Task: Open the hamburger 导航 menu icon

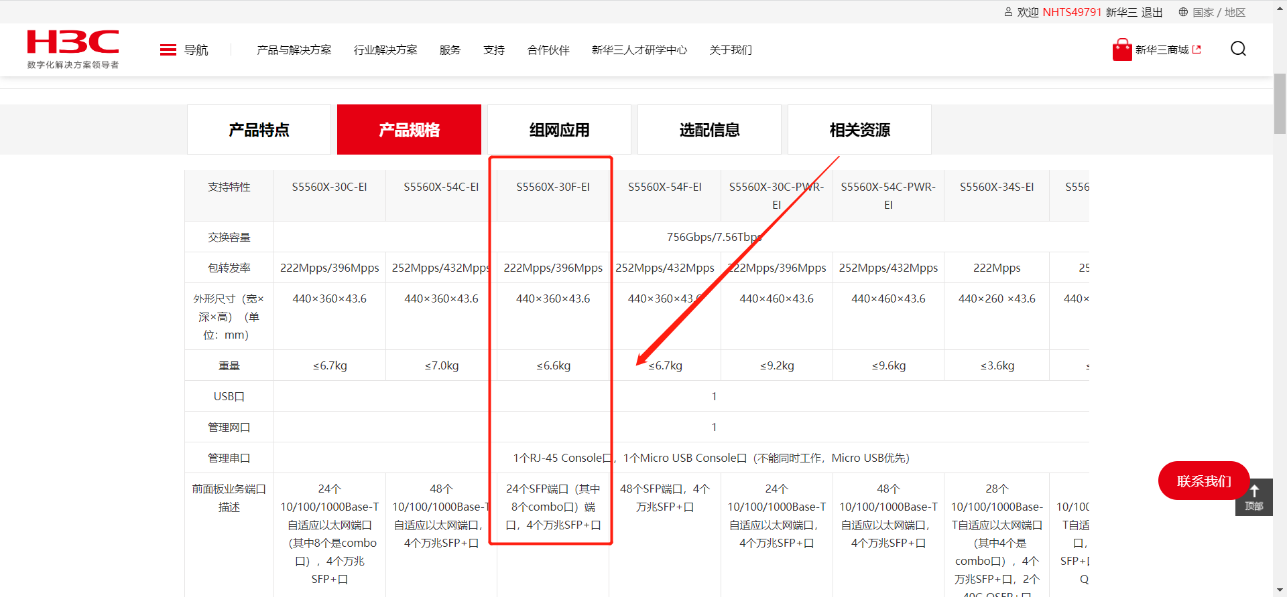Action: (168, 50)
